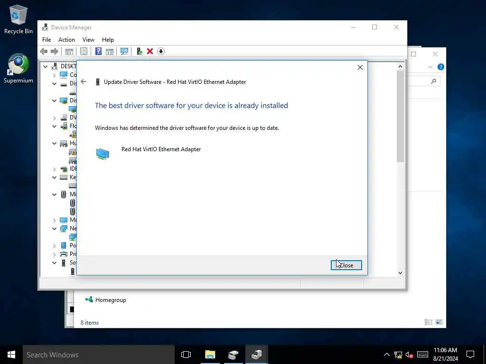This screenshot has height=364, width=486.
Task: Click the Back arrow in Device Manager toolbar
Action: point(44,51)
